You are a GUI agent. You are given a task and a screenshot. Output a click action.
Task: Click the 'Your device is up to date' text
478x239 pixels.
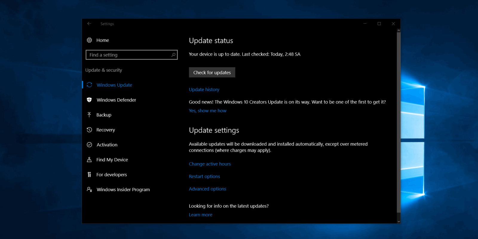coord(245,54)
